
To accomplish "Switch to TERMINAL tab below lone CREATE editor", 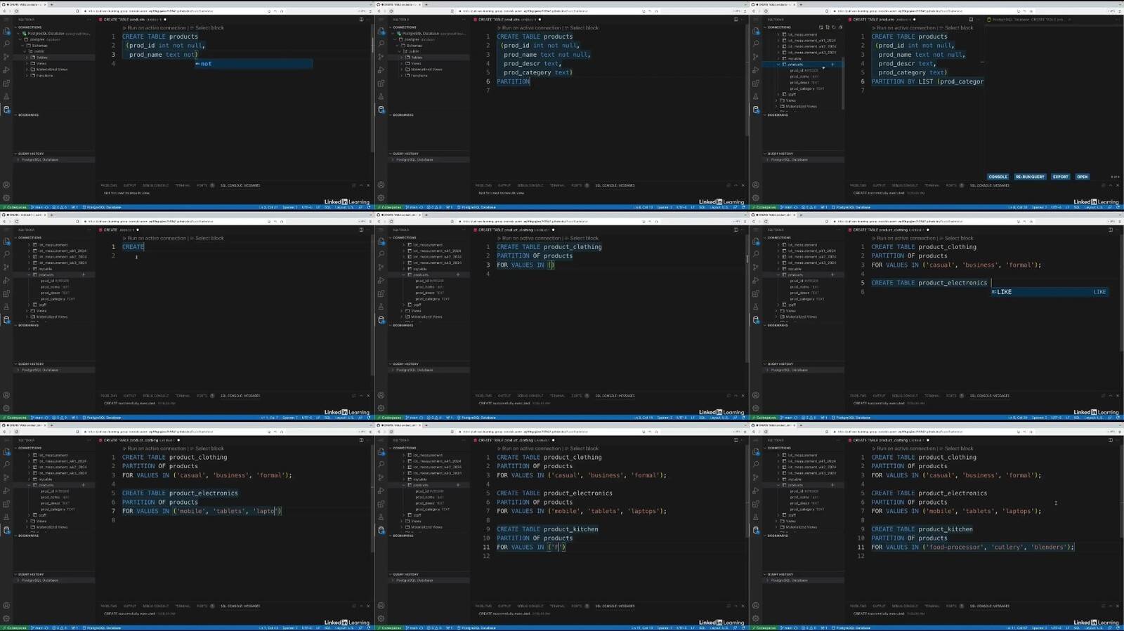I will (183, 396).
